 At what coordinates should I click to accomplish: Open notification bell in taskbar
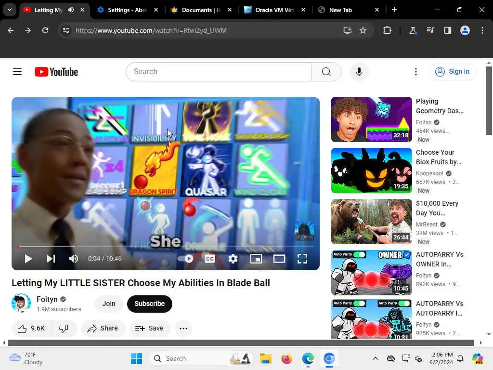tap(460, 358)
